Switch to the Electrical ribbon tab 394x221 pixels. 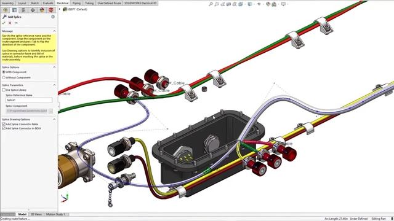(x=62, y=3)
